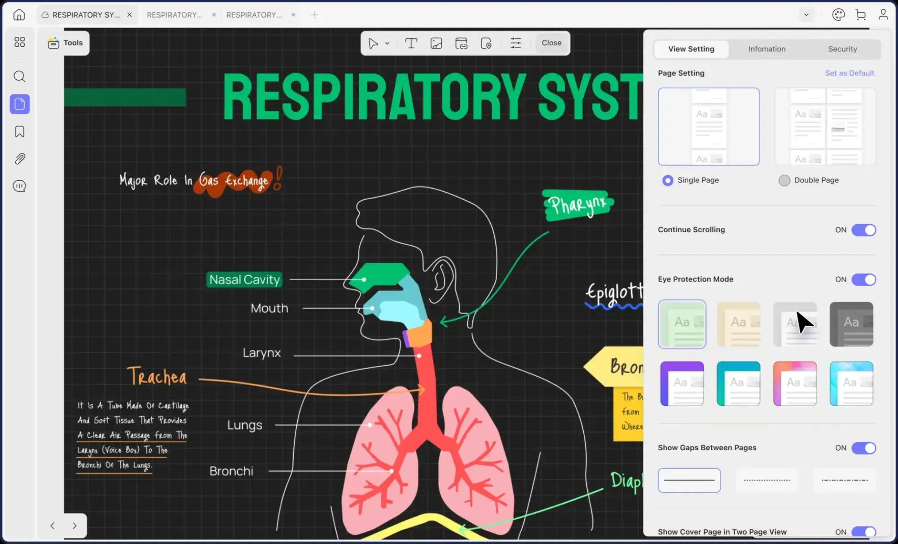Expand the pointer tool dropdown arrow
898x544 pixels.
(387, 44)
